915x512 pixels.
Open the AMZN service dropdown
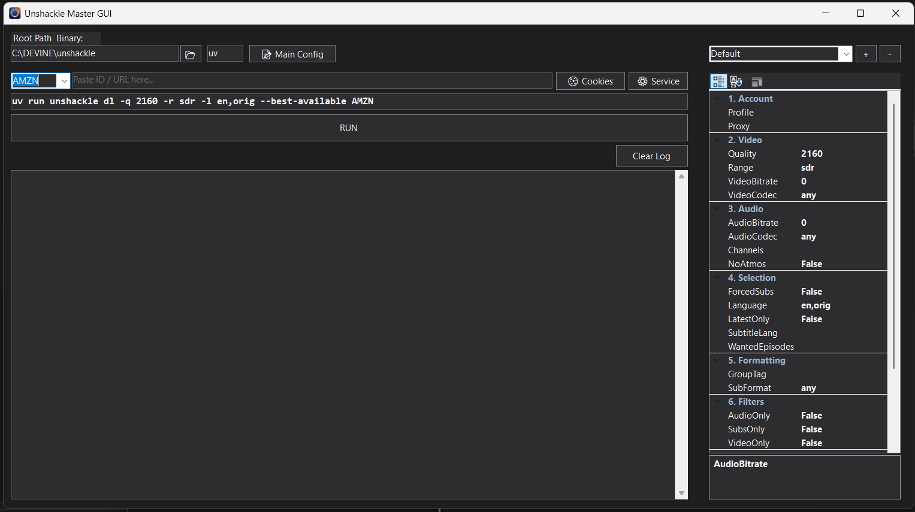point(64,81)
